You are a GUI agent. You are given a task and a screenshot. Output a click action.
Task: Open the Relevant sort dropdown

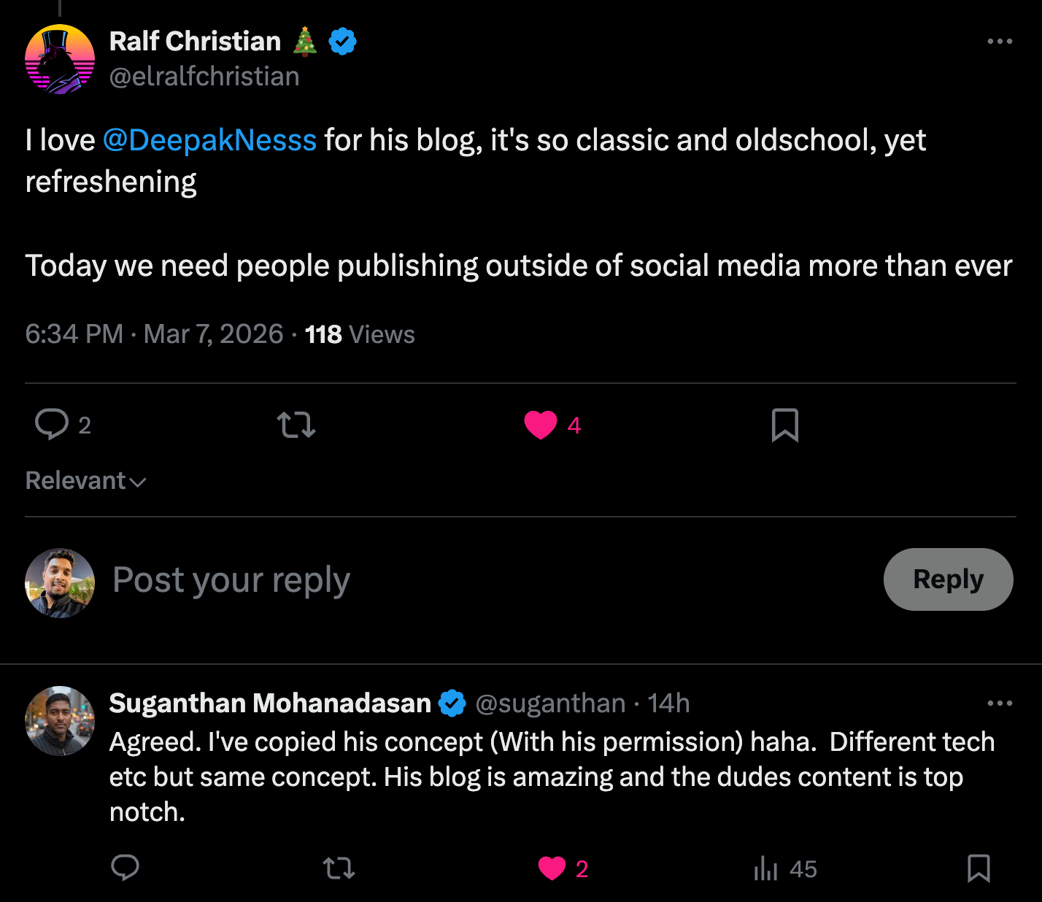(x=85, y=481)
